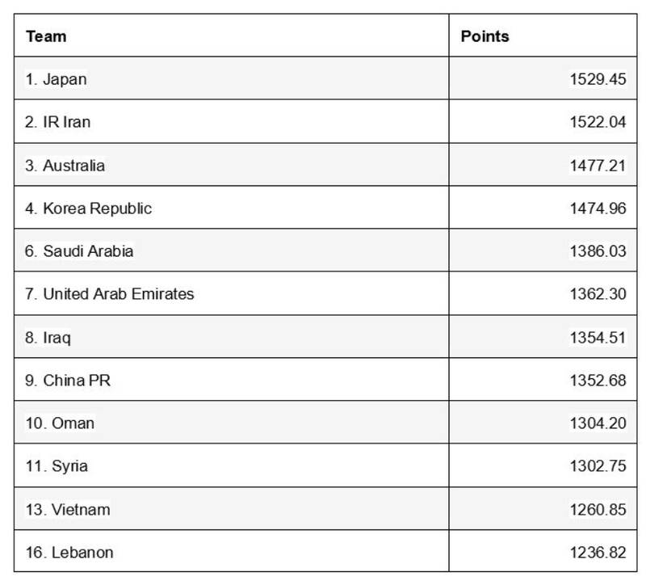The image size is (646, 581).
Task: Select the Japan team cell
Action: (x=55, y=79)
